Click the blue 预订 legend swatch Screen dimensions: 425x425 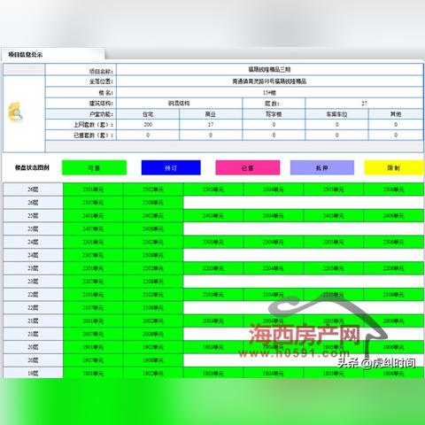pyautogui.click(x=171, y=167)
